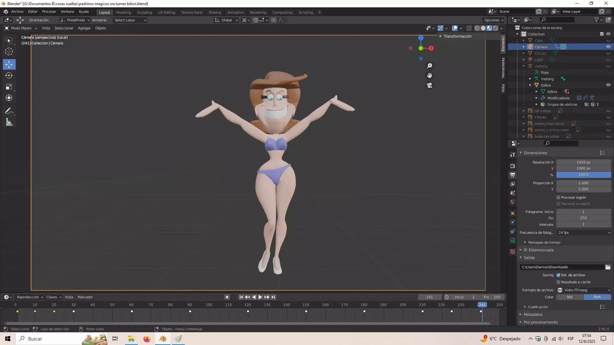This screenshot has height=345, width=614.
Task: Hide the Cámara object in viewport
Action: (x=608, y=47)
